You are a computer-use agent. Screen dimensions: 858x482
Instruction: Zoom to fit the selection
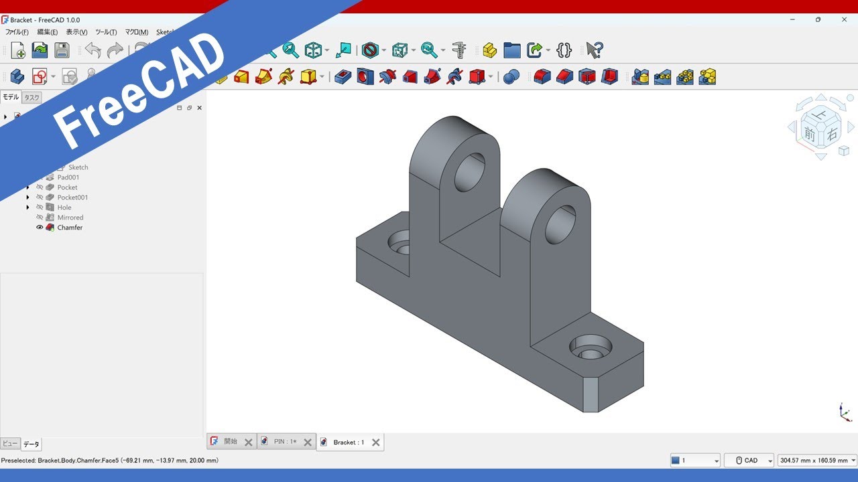click(290, 50)
